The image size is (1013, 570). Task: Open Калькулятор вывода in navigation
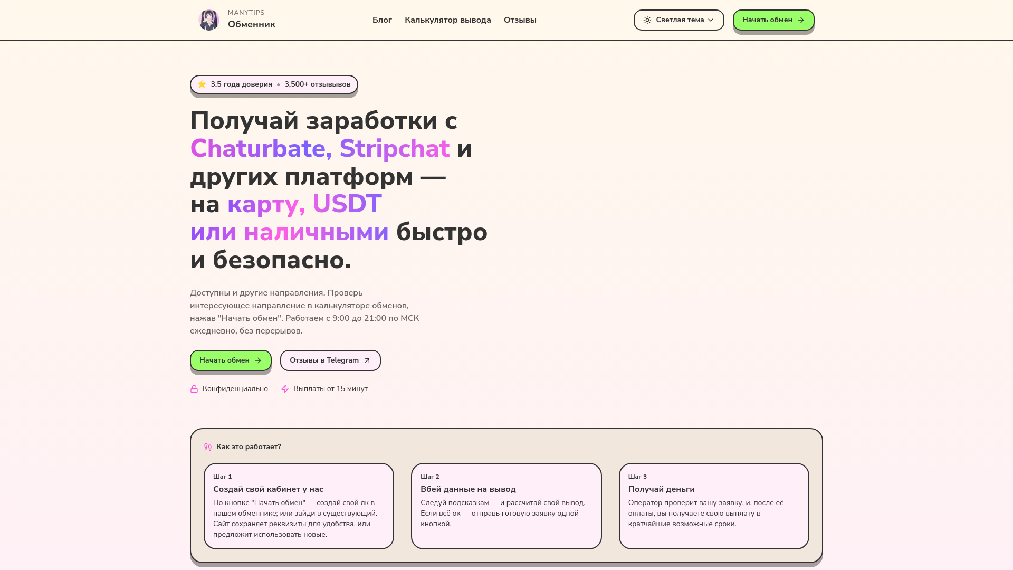[447, 20]
